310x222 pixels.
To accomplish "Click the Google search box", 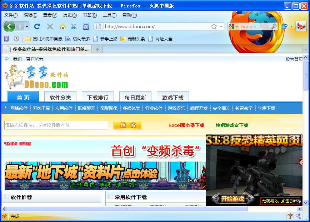I will point(254,26).
